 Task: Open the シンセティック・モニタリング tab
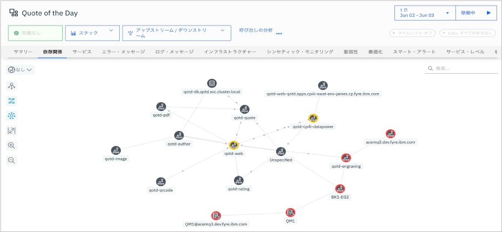pos(300,52)
